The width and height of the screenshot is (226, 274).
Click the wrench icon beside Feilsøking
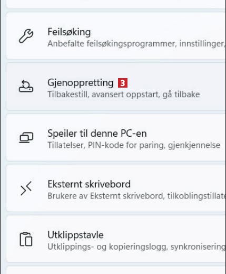pos(26,36)
